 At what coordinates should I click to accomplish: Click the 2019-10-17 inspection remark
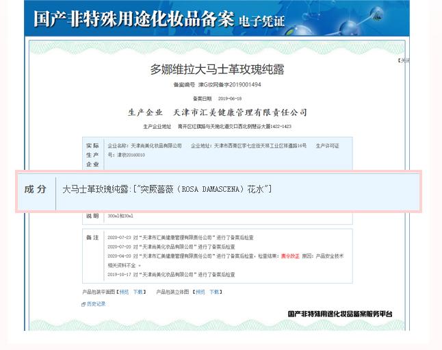click(x=171, y=275)
